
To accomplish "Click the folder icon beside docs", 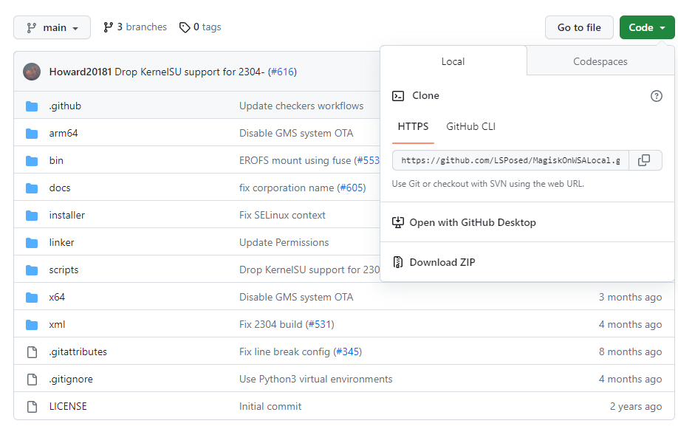I will (32, 188).
